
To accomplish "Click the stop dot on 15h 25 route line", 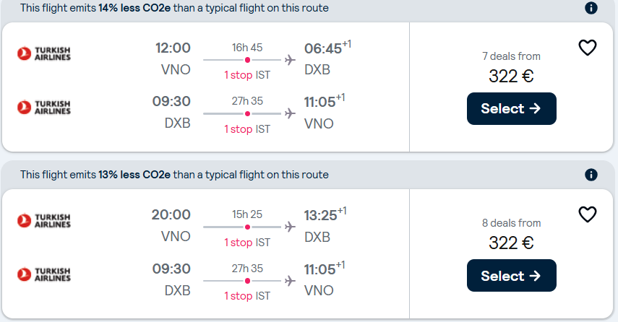I will (x=247, y=227).
